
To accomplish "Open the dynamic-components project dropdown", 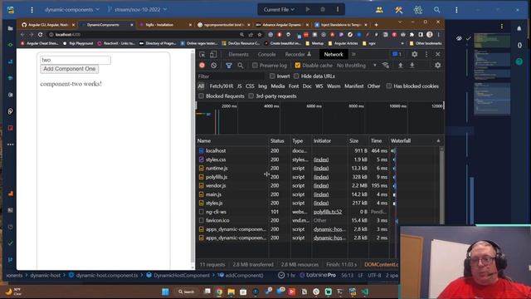I will [72, 9].
